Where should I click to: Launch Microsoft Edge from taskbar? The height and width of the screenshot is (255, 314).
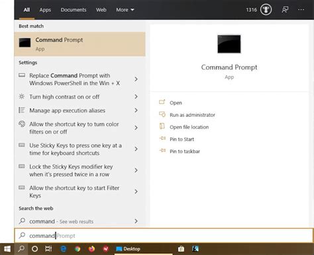(64, 249)
